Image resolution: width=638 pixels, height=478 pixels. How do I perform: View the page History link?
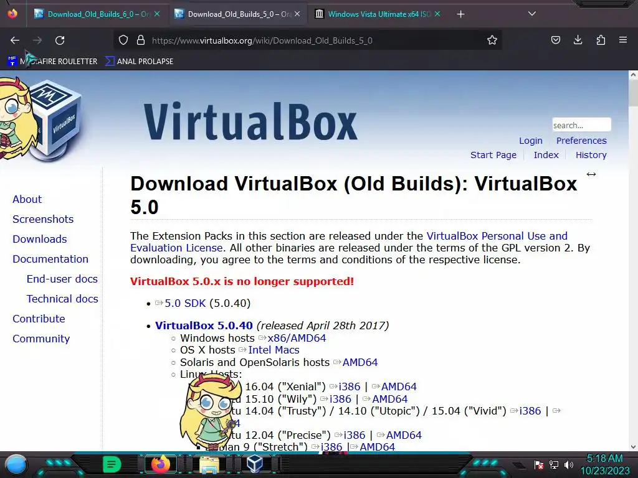coord(591,155)
